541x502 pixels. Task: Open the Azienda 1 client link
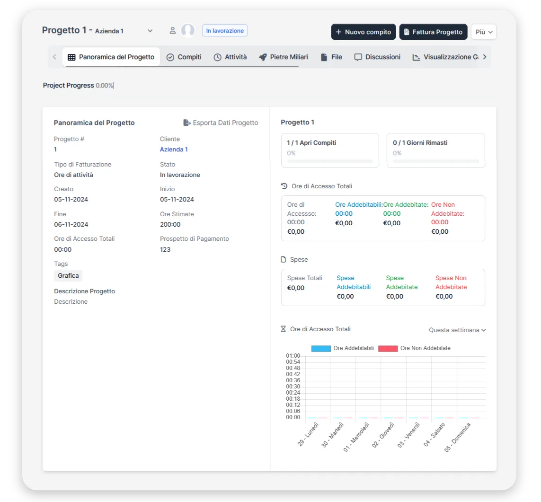174,150
